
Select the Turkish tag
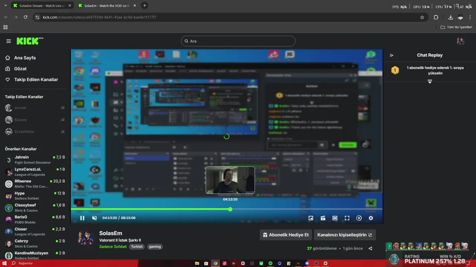(x=137, y=247)
